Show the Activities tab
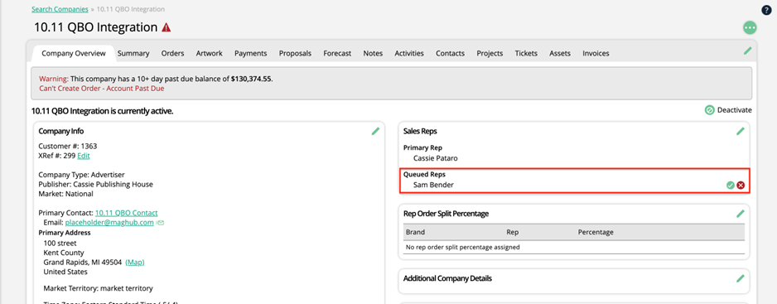777x304 pixels. (409, 54)
